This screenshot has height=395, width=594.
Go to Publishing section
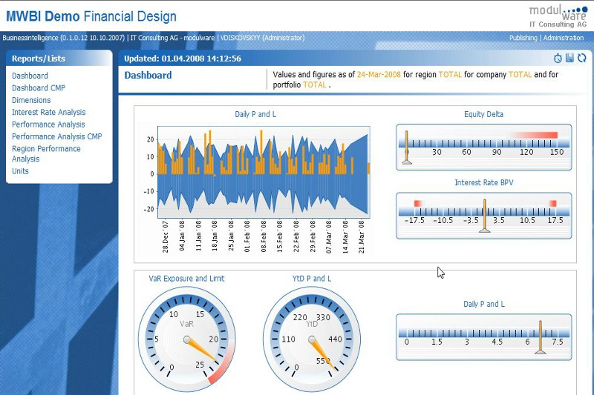click(523, 38)
